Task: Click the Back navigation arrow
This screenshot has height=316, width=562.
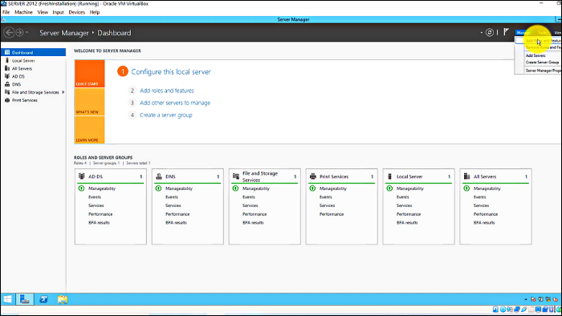Action: (x=9, y=33)
